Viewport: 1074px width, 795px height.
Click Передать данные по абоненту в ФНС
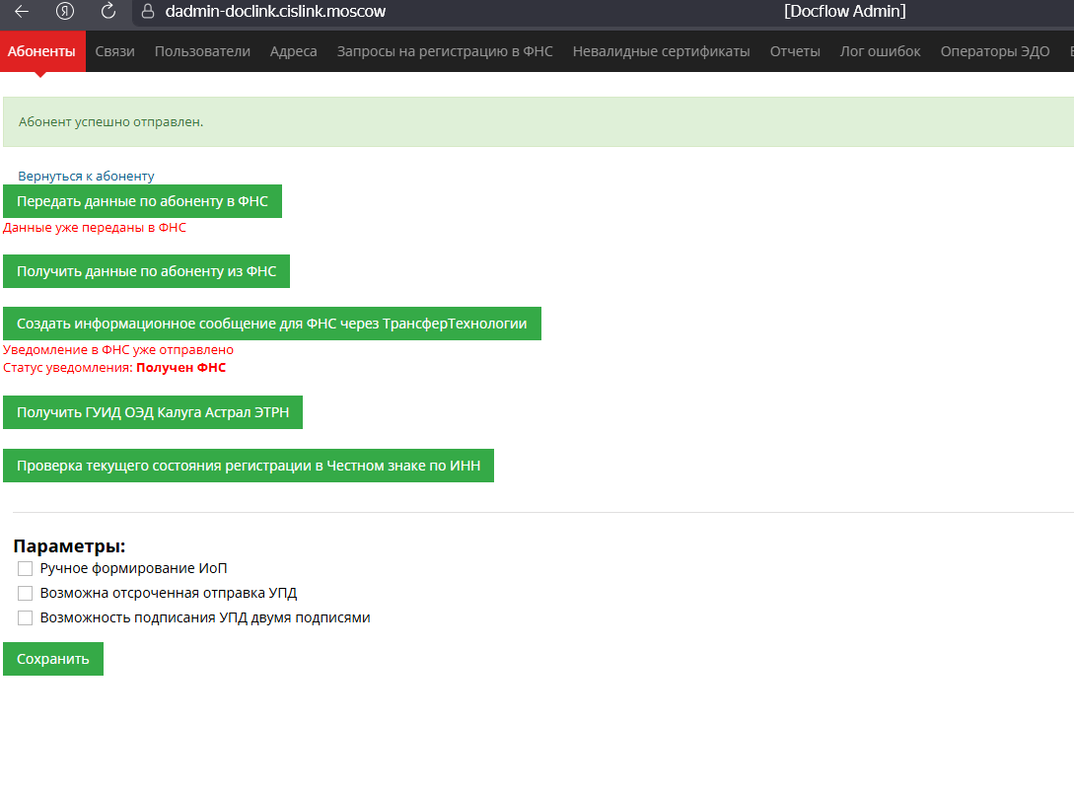click(x=142, y=201)
